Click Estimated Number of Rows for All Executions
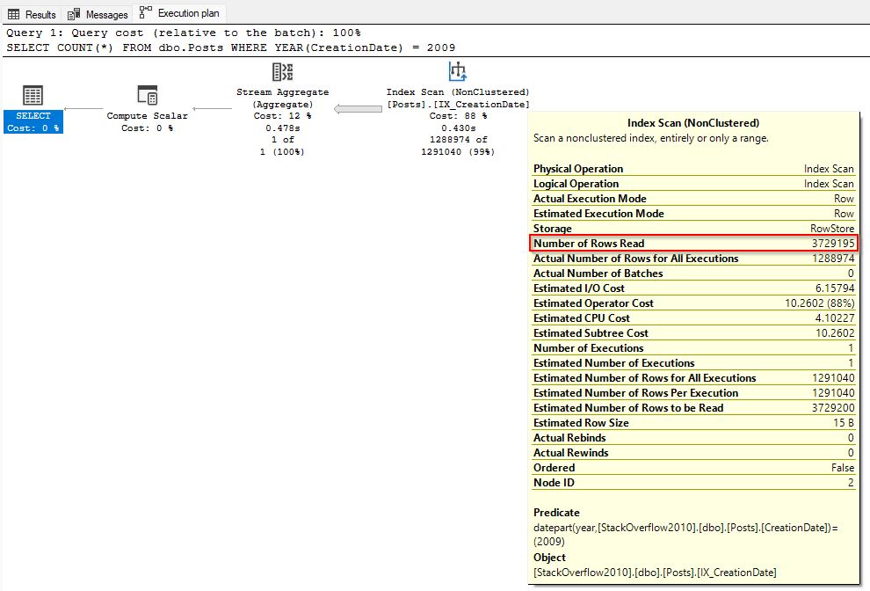This screenshot has height=591, width=870. 693,378
